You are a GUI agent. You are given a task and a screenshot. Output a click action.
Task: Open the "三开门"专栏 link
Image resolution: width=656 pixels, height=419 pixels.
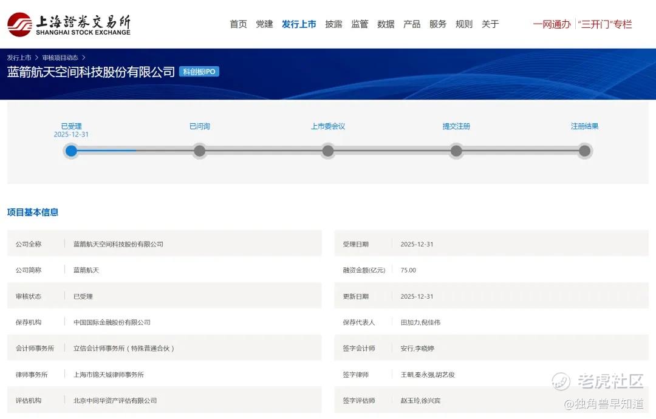point(605,24)
